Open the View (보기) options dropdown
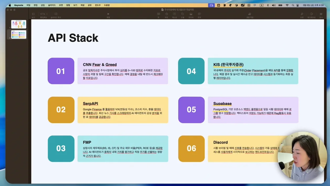Screen dimensions: 330x186 click(x=33, y=15)
